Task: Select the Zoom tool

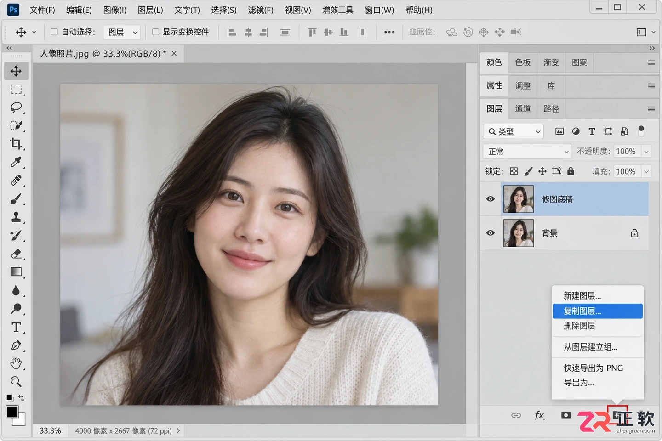Action: (x=16, y=381)
